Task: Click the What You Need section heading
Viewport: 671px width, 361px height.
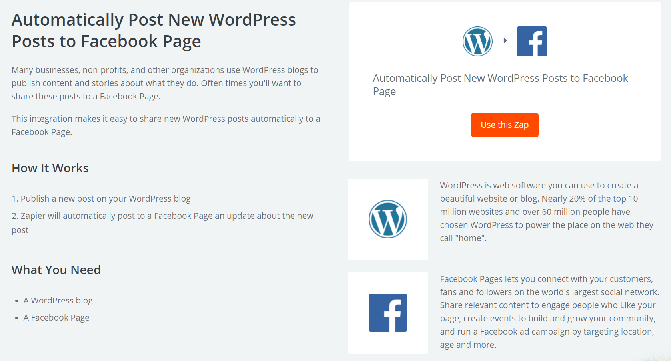Action: point(56,270)
